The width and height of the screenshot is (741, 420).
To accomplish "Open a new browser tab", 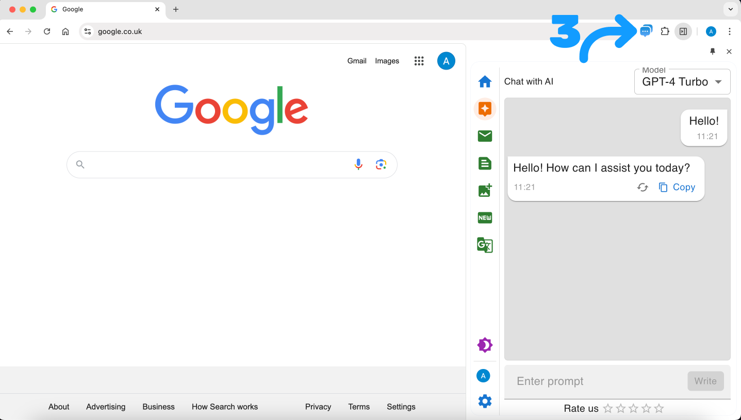I will pyautogui.click(x=176, y=9).
